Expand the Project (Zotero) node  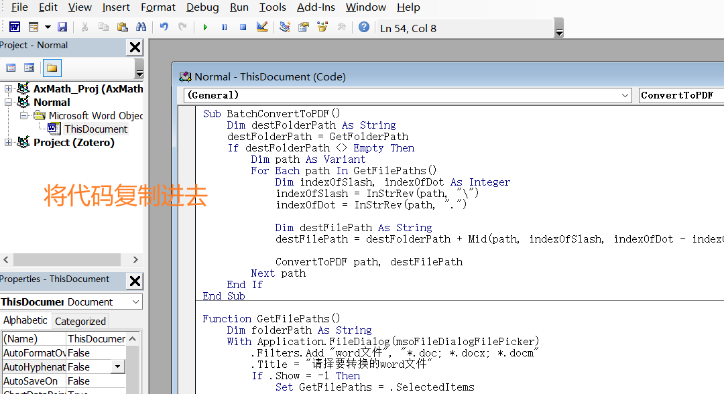pos(8,143)
